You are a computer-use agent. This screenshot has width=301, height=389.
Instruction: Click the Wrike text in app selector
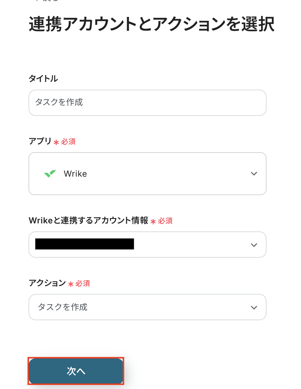click(x=75, y=174)
